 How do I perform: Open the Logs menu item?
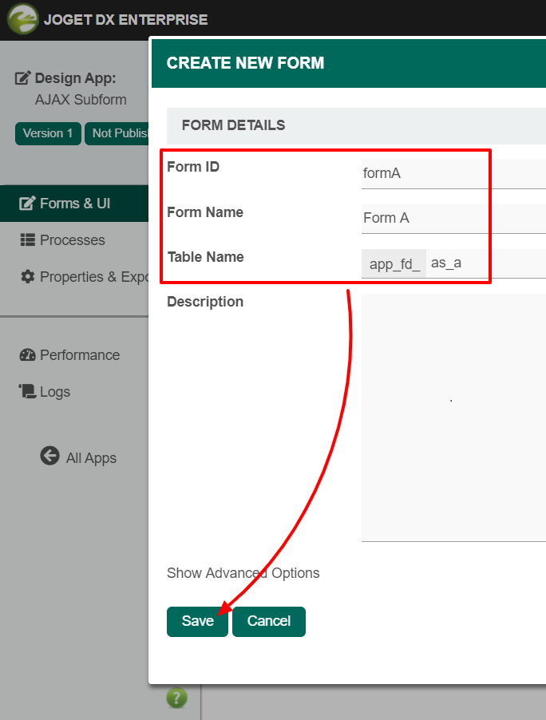tap(55, 392)
